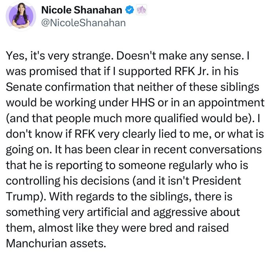The height and width of the screenshot is (256, 275).
Task: Open Nicole Shanahan's profile picture
Action: pyautogui.click(x=21, y=16)
